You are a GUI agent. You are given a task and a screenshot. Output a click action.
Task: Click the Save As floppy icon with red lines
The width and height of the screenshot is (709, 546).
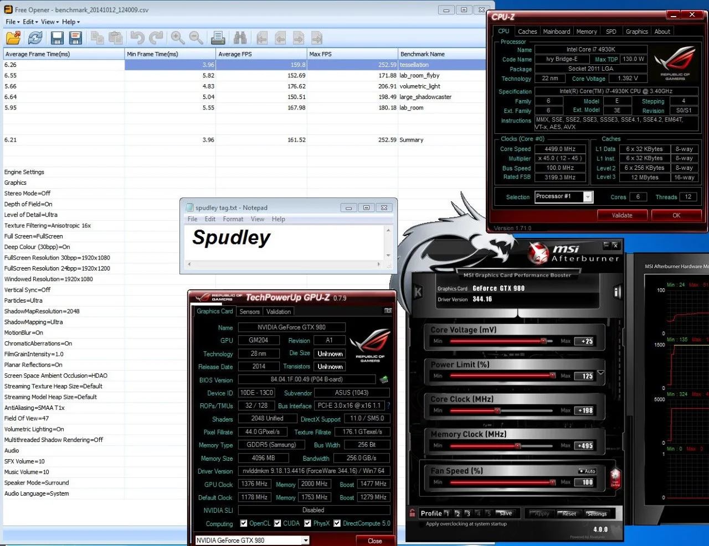tap(75, 38)
